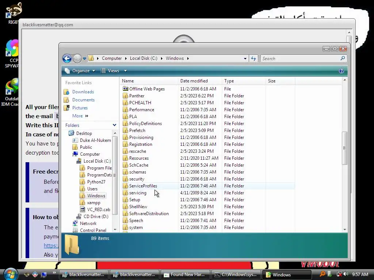
Task: Click the Resources folder icon
Action: pyautogui.click(x=125, y=158)
